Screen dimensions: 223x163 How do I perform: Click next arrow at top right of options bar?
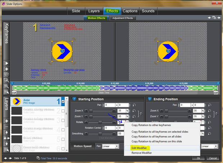[x=219, y=18]
